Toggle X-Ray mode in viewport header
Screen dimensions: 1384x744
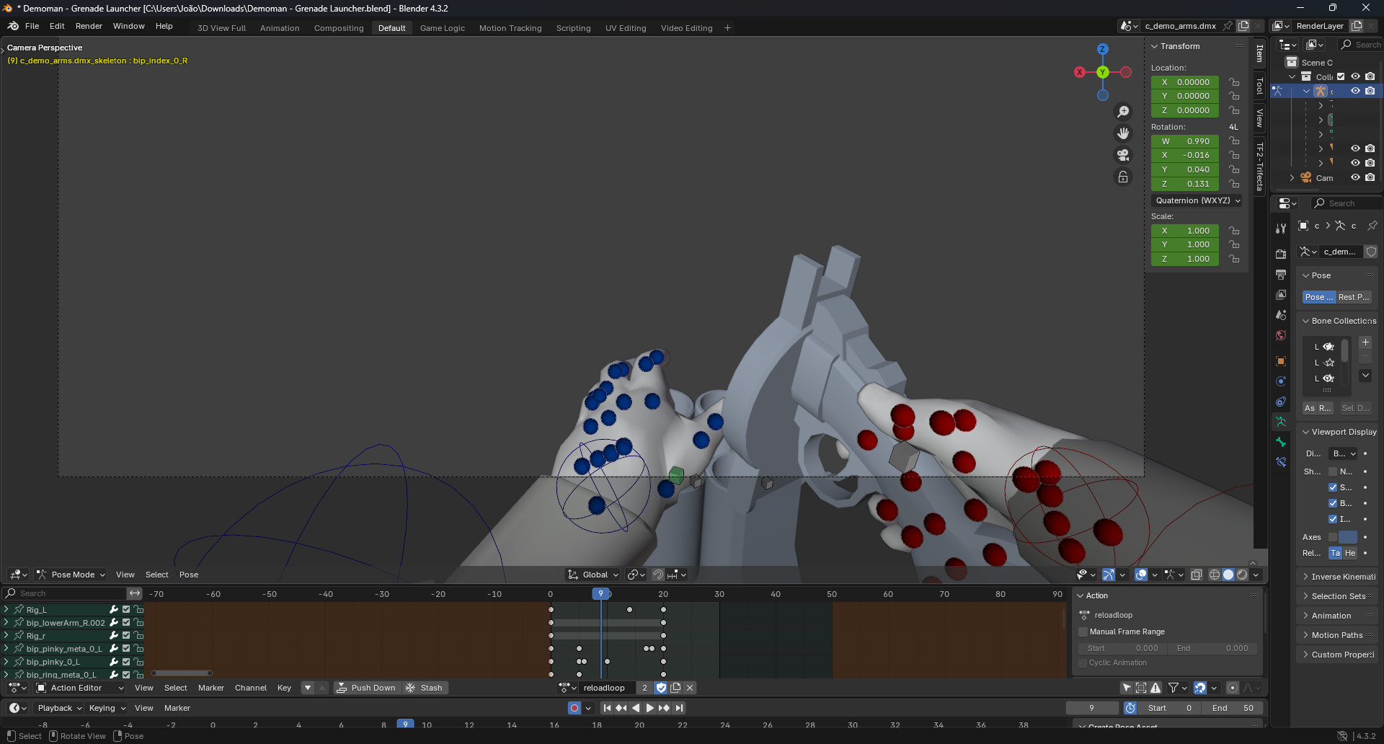click(1196, 575)
